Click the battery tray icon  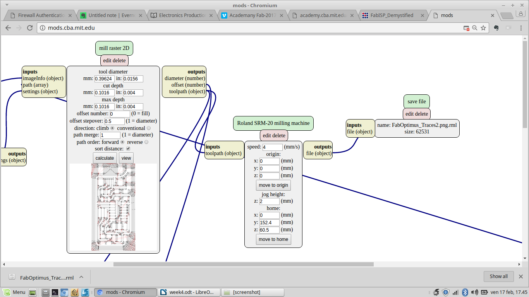(484, 292)
